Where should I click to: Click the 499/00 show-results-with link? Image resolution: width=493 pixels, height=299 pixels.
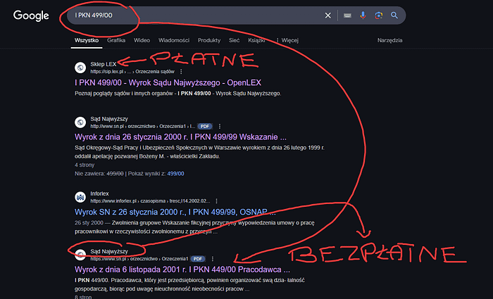(x=176, y=174)
